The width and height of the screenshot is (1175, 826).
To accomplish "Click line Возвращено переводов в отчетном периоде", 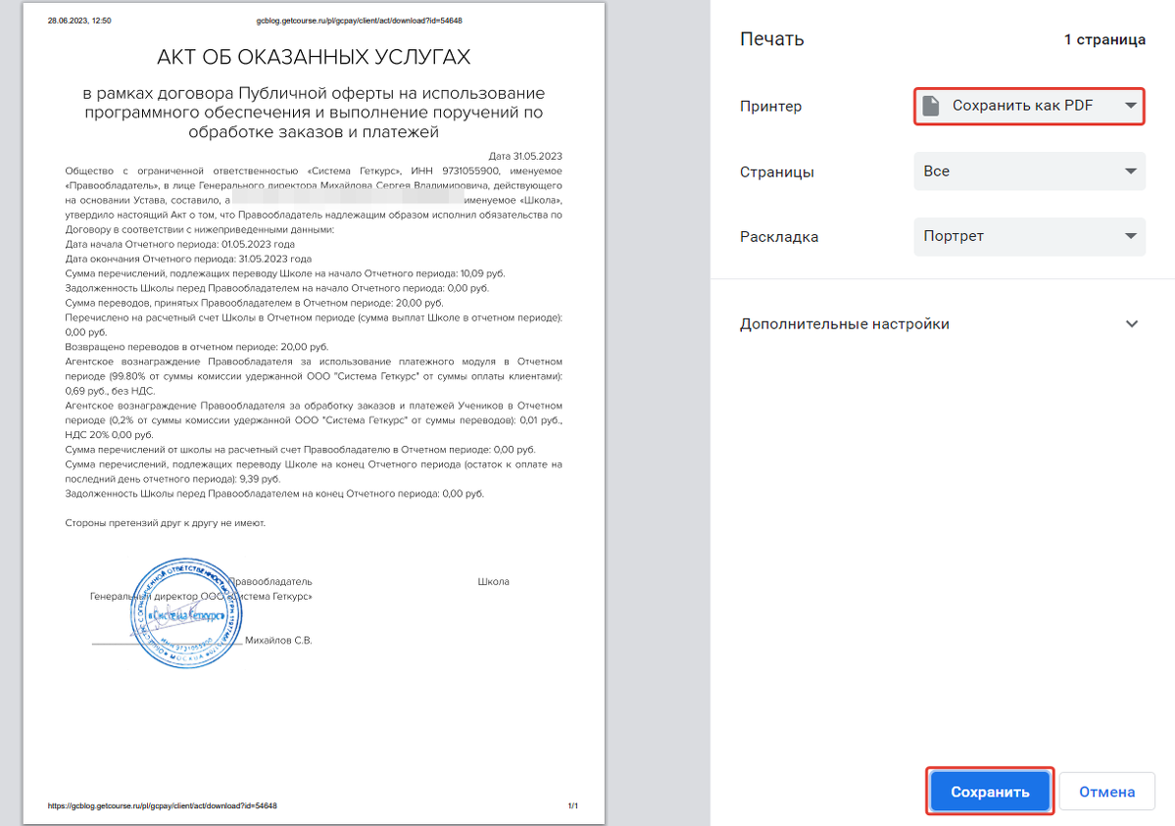I will coord(196,347).
